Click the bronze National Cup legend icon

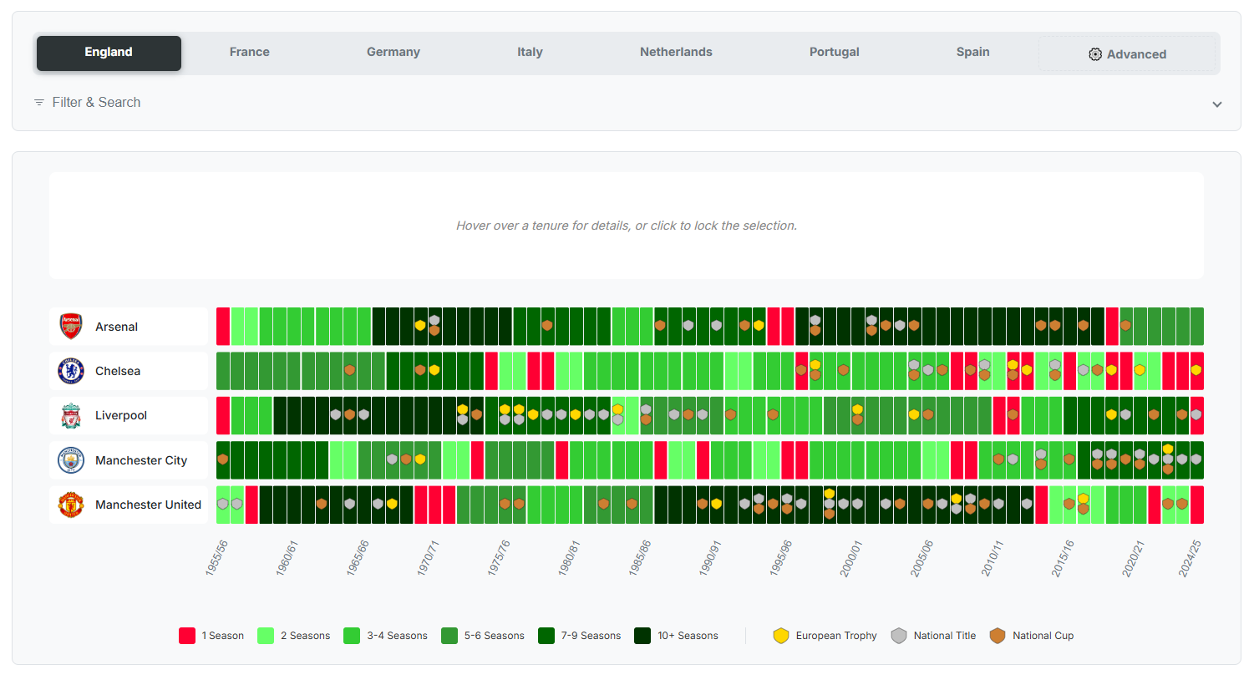coord(998,636)
